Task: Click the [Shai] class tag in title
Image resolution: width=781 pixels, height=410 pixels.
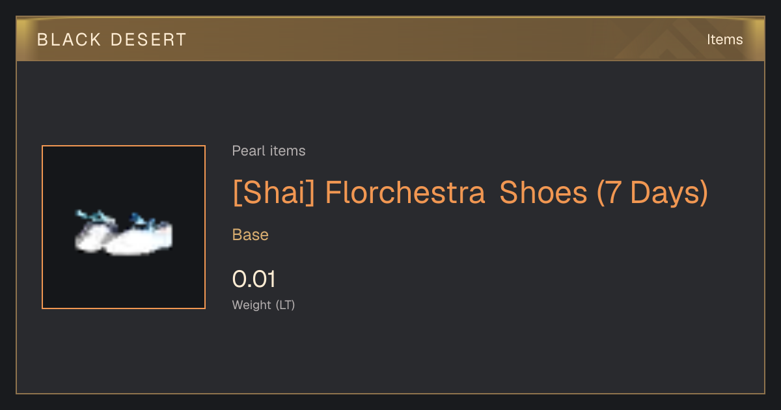Action: coord(273,193)
